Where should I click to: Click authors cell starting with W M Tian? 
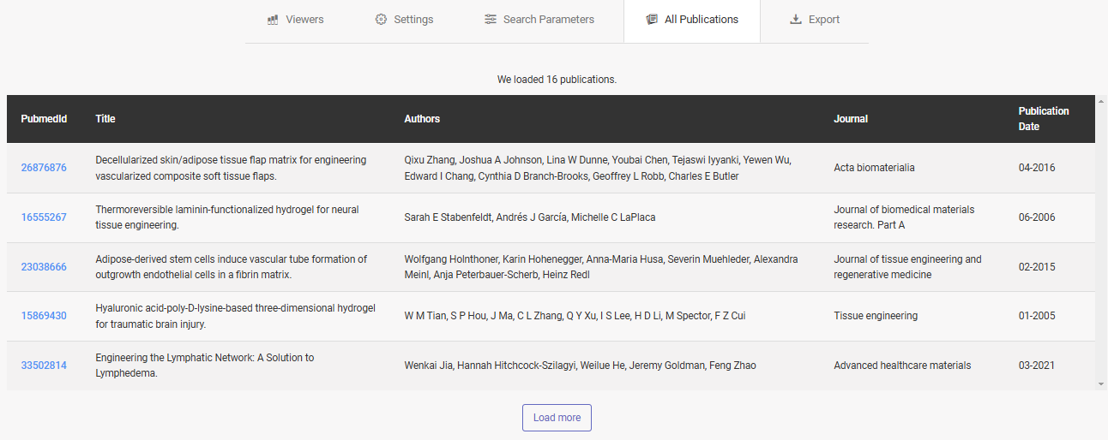pyautogui.click(x=575, y=316)
